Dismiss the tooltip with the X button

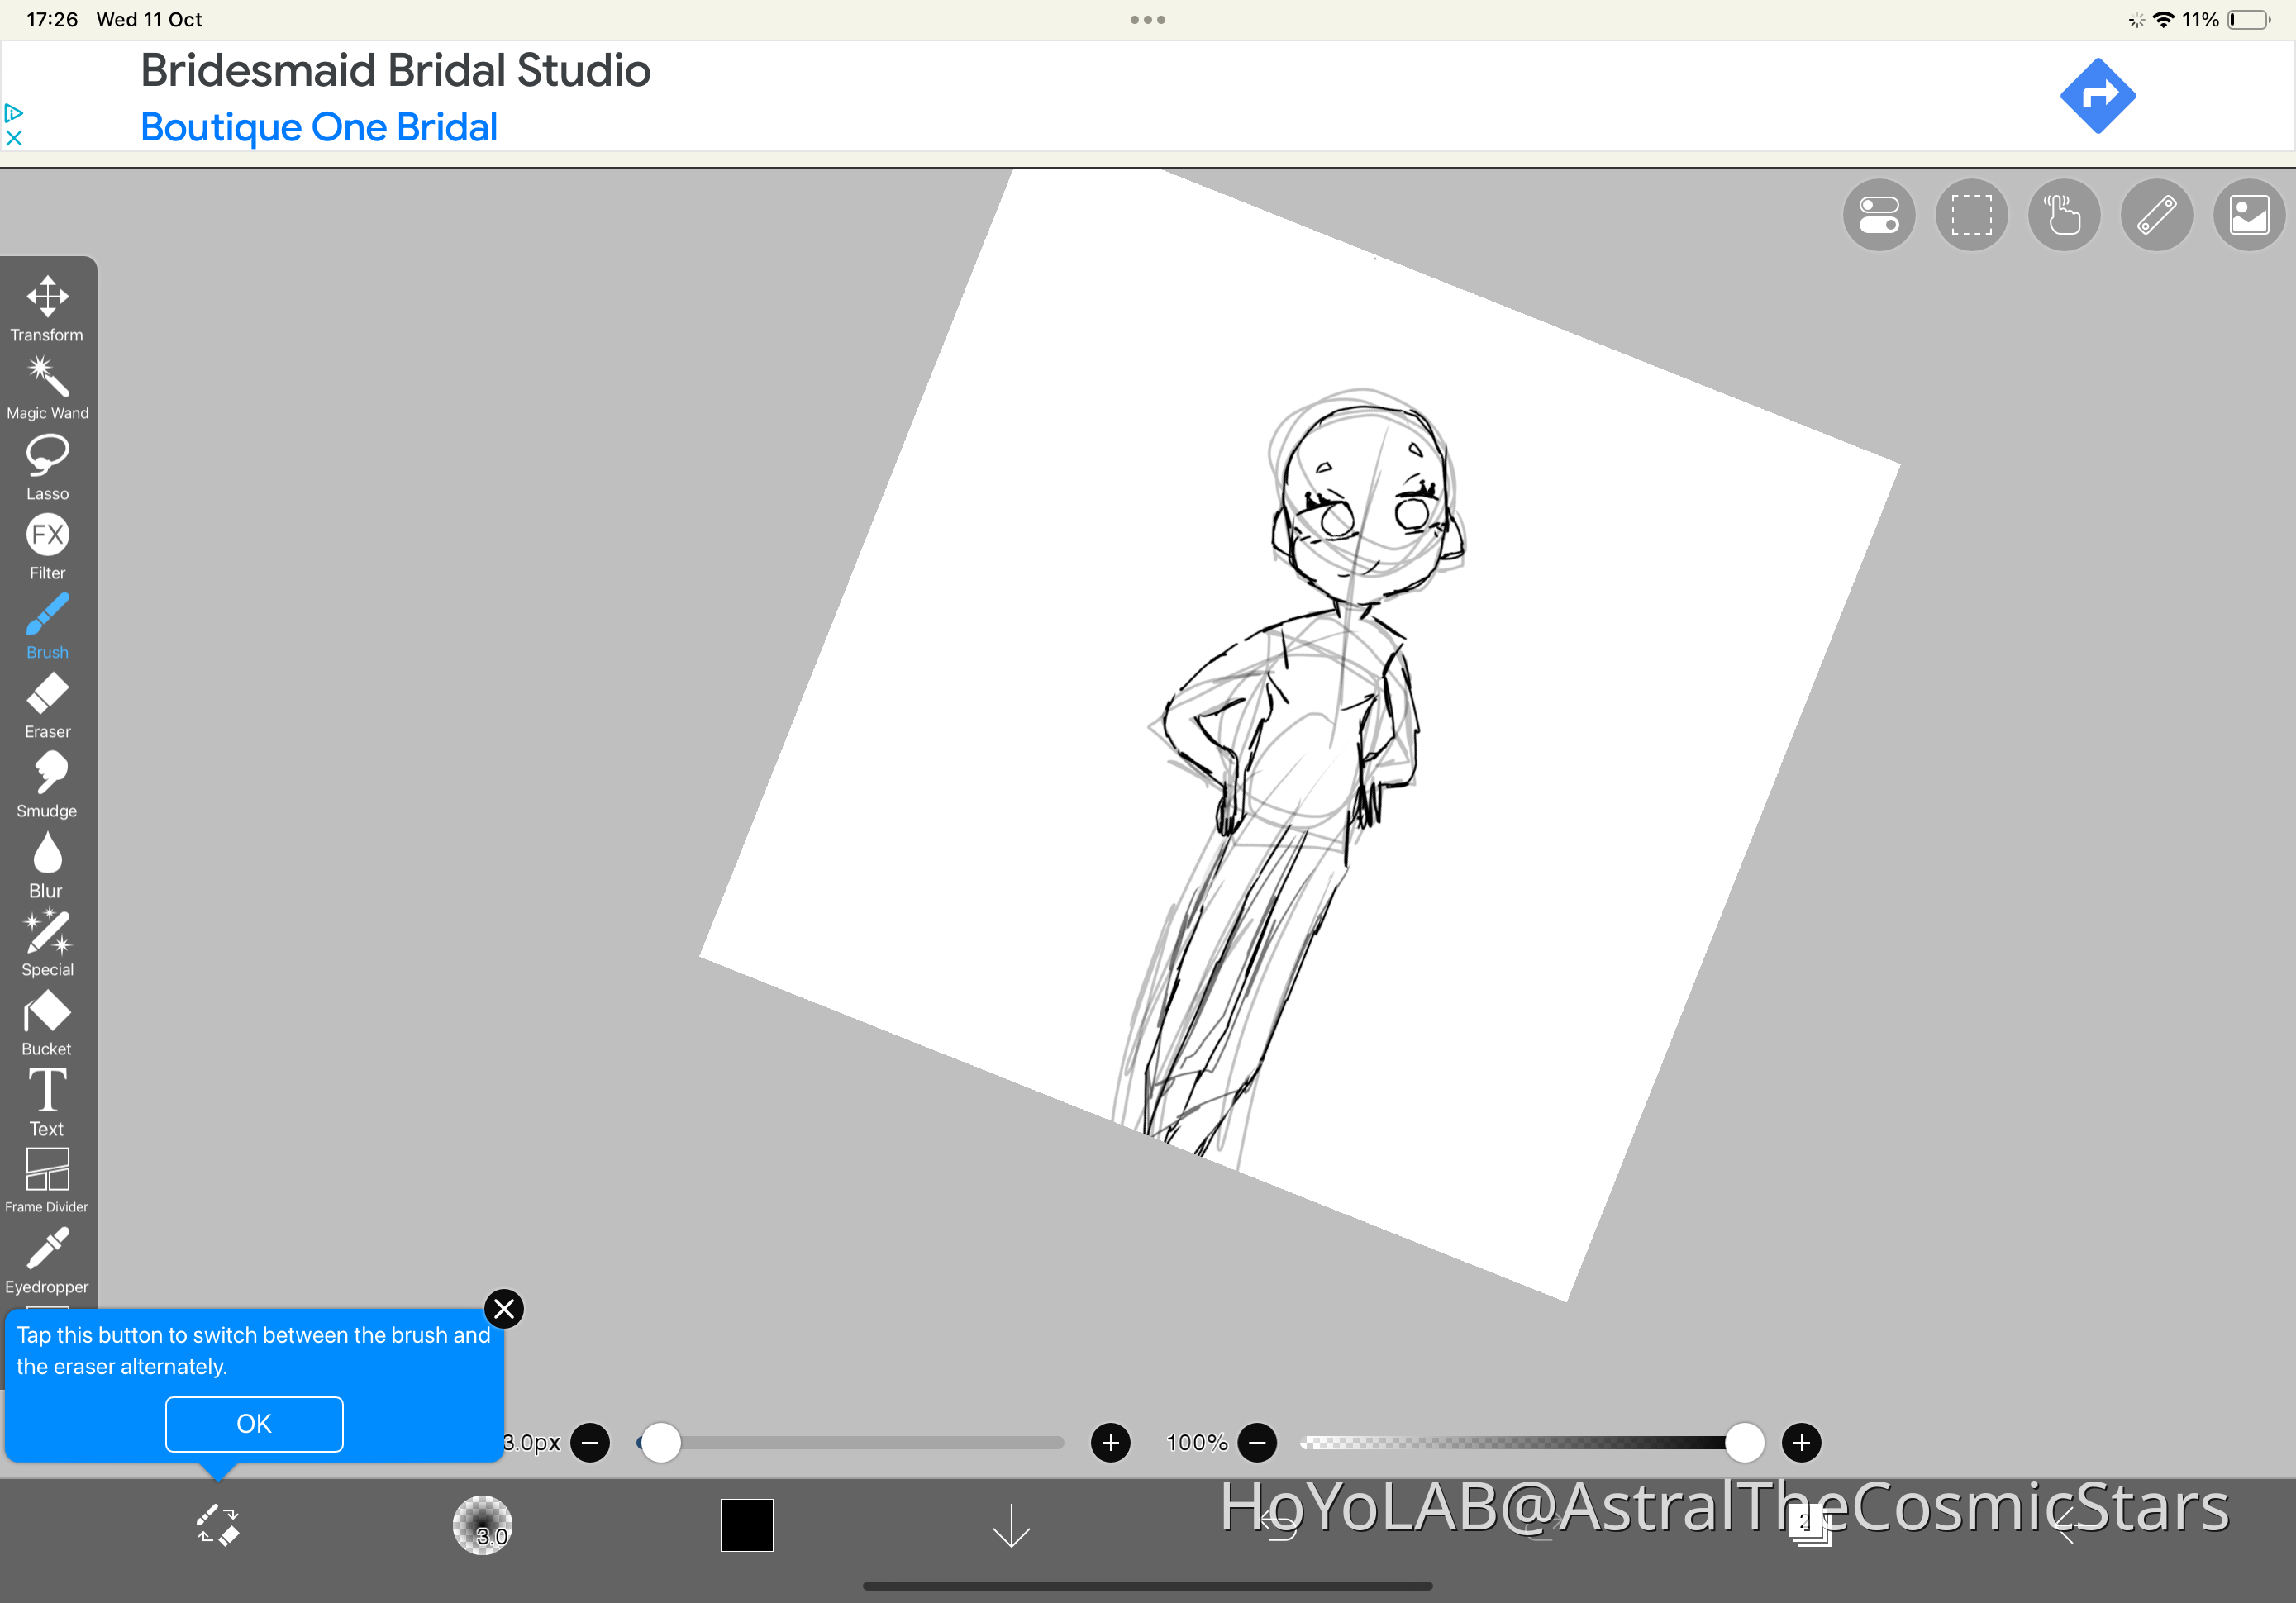504,1308
